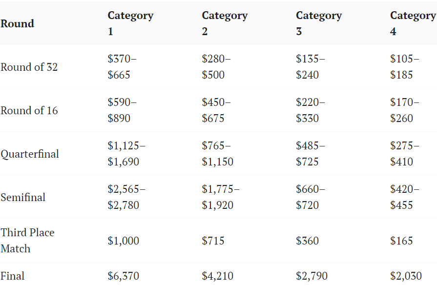Select the $450–$675 price cell

216,110
